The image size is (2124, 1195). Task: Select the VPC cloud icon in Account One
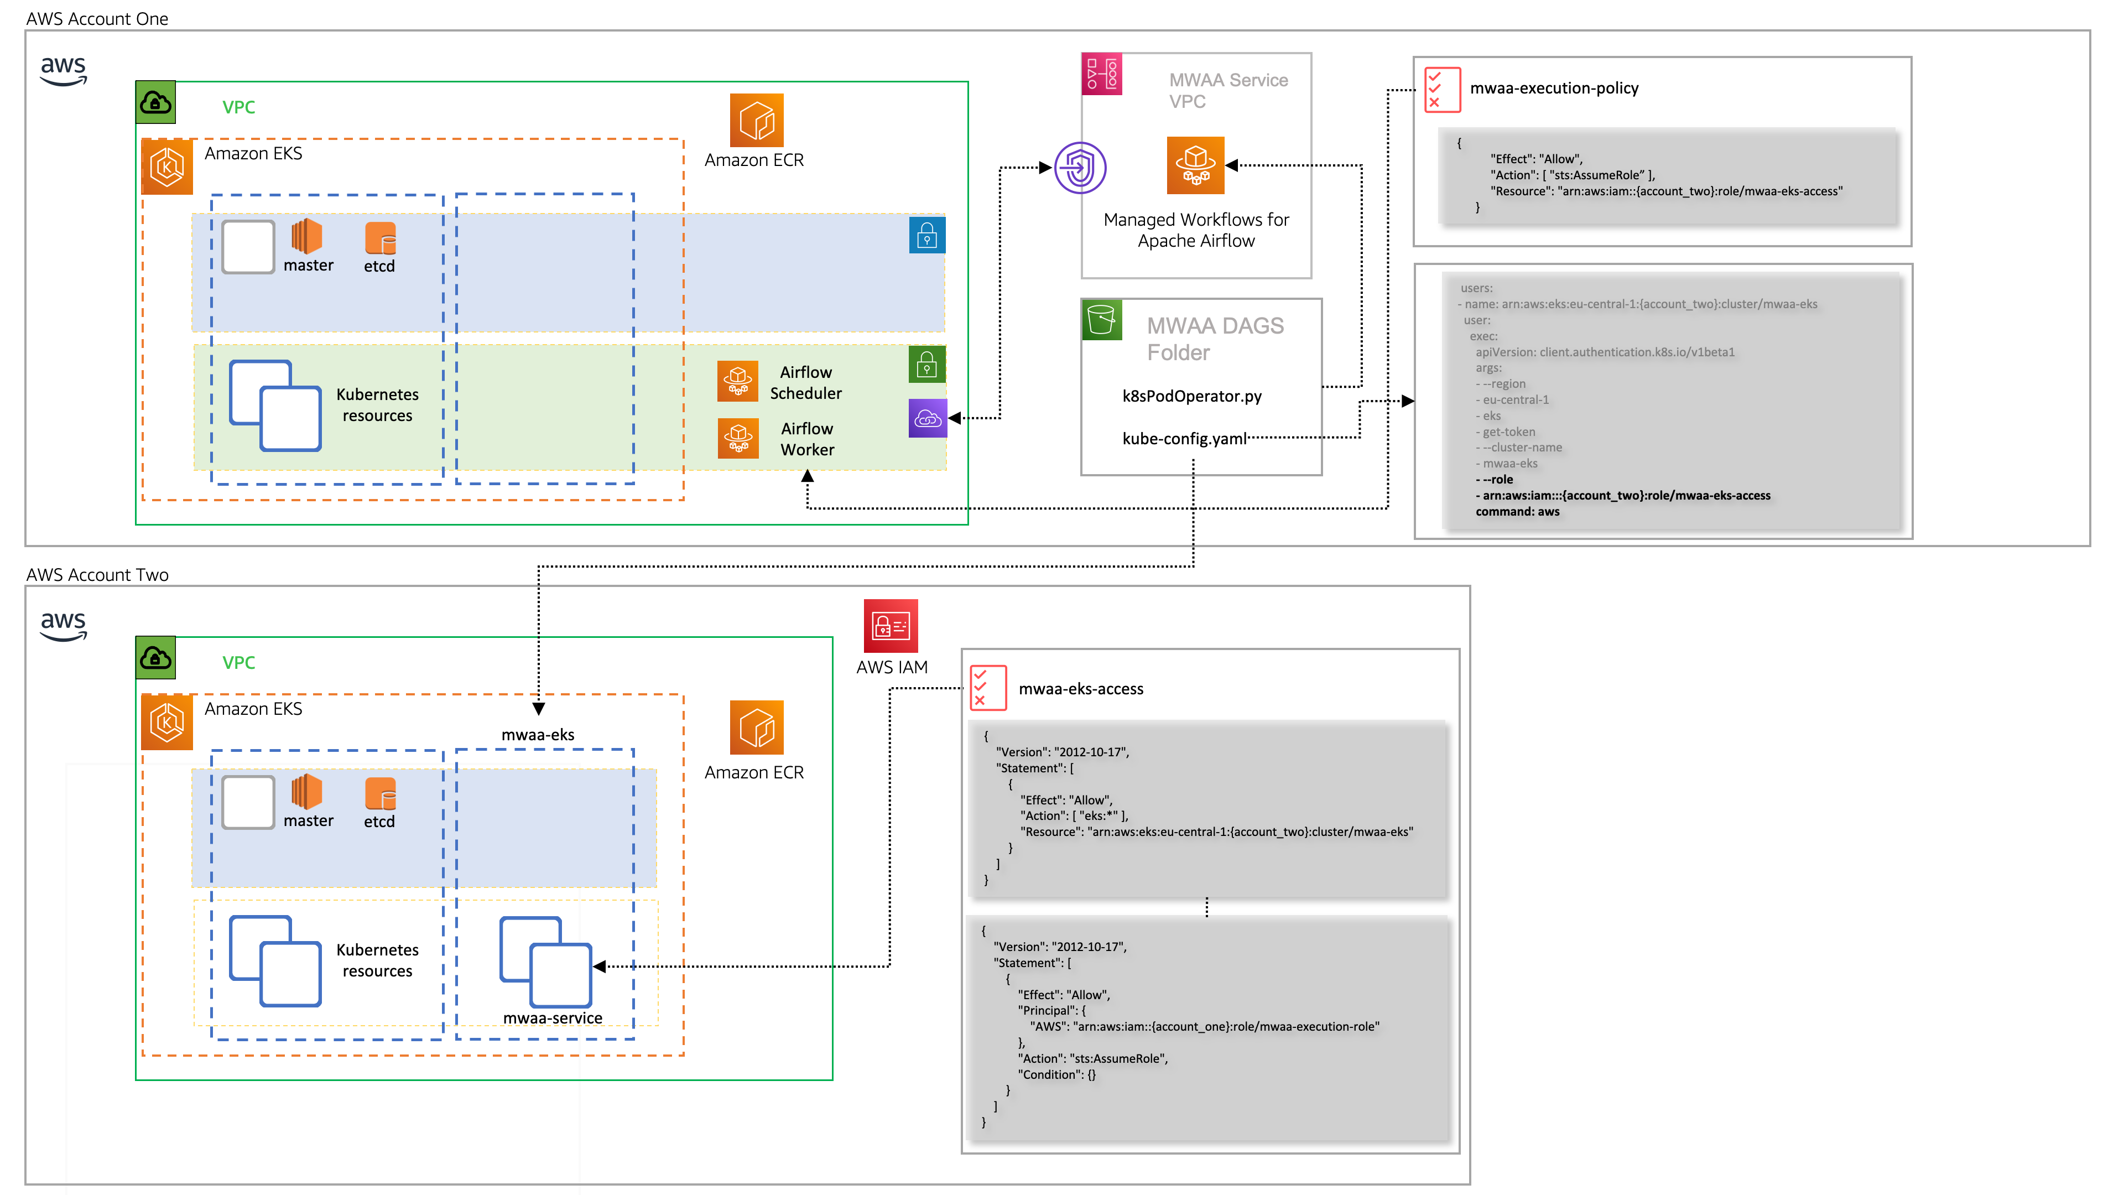(x=156, y=102)
